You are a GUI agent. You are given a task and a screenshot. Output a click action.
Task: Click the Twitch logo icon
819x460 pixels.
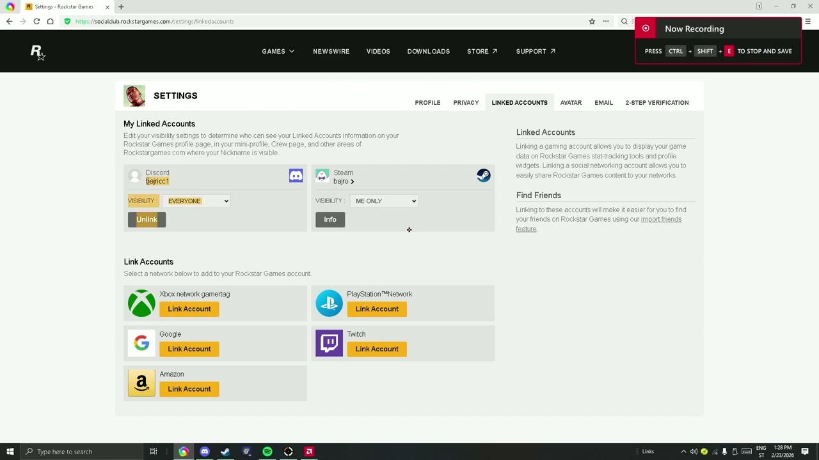[329, 343]
